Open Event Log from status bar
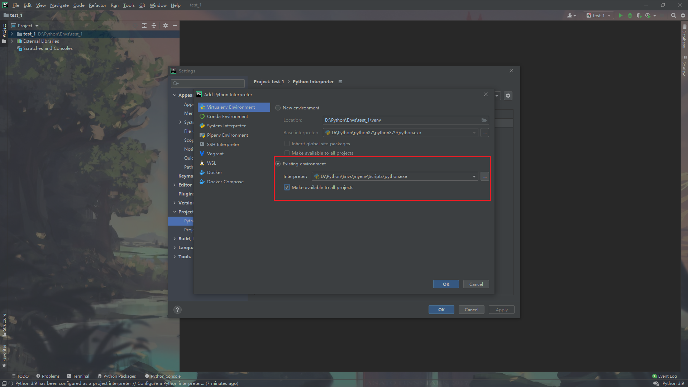 [x=665, y=376]
